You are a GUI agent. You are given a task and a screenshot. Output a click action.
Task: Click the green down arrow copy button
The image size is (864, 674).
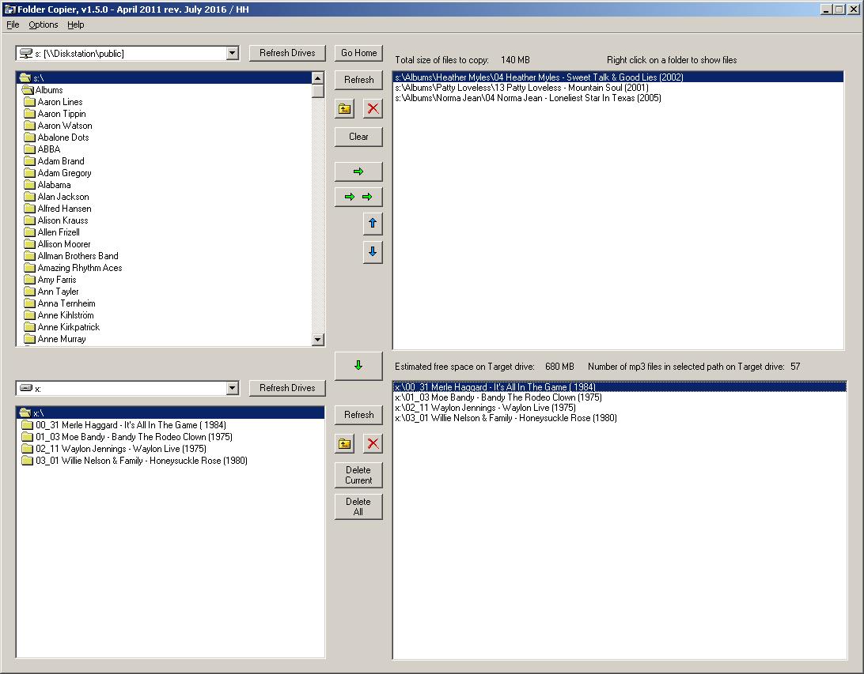(358, 366)
